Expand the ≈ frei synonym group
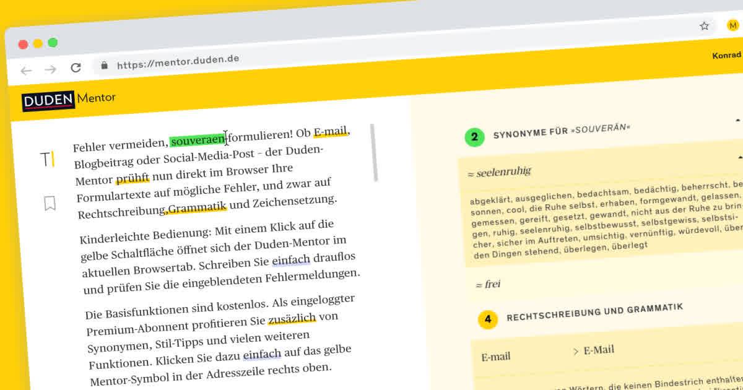743x390 pixels. [x=488, y=284]
